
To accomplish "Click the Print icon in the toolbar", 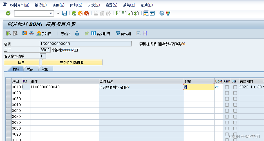I will point(96,13).
